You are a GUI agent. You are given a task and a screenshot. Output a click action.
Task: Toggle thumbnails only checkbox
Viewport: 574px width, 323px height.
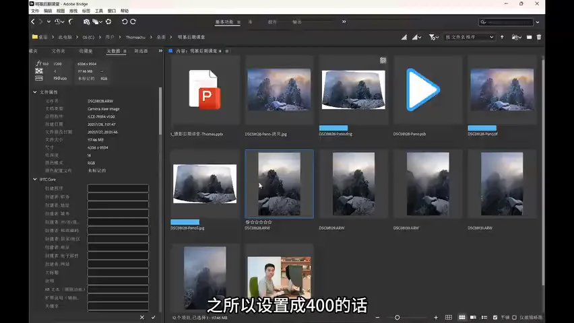(514, 318)
